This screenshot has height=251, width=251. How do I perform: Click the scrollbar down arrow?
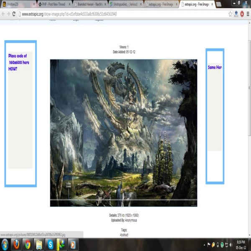(x=249, y=235)
